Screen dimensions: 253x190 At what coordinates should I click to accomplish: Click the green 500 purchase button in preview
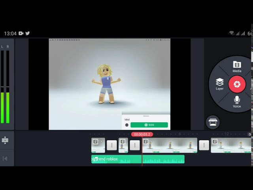(x=149, y=125)
